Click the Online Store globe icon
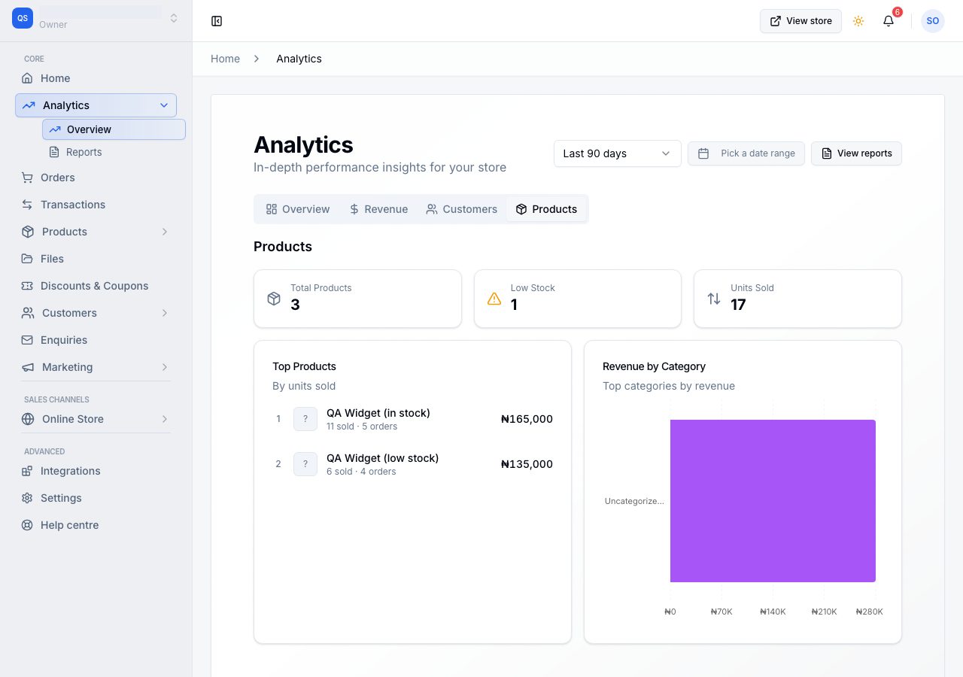Image resolution: width=963 pixels, height=677 pixels. tap(28, 419)
